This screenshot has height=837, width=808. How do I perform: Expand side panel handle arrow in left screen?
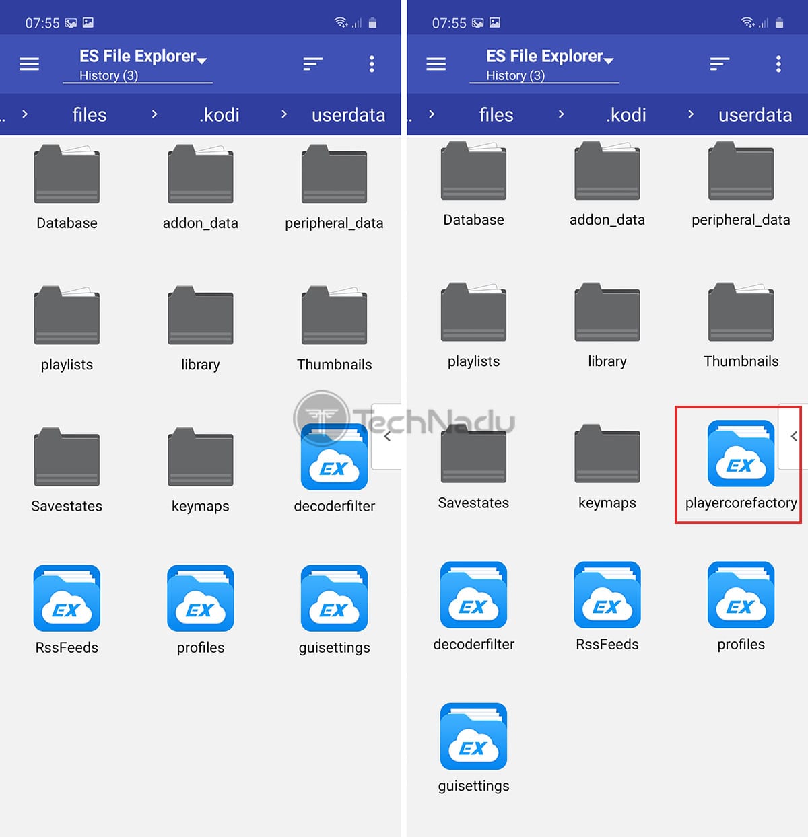pos(386,437)
